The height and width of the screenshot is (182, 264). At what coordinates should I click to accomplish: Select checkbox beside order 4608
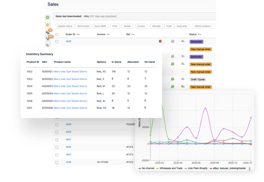(x=57, y=132)
